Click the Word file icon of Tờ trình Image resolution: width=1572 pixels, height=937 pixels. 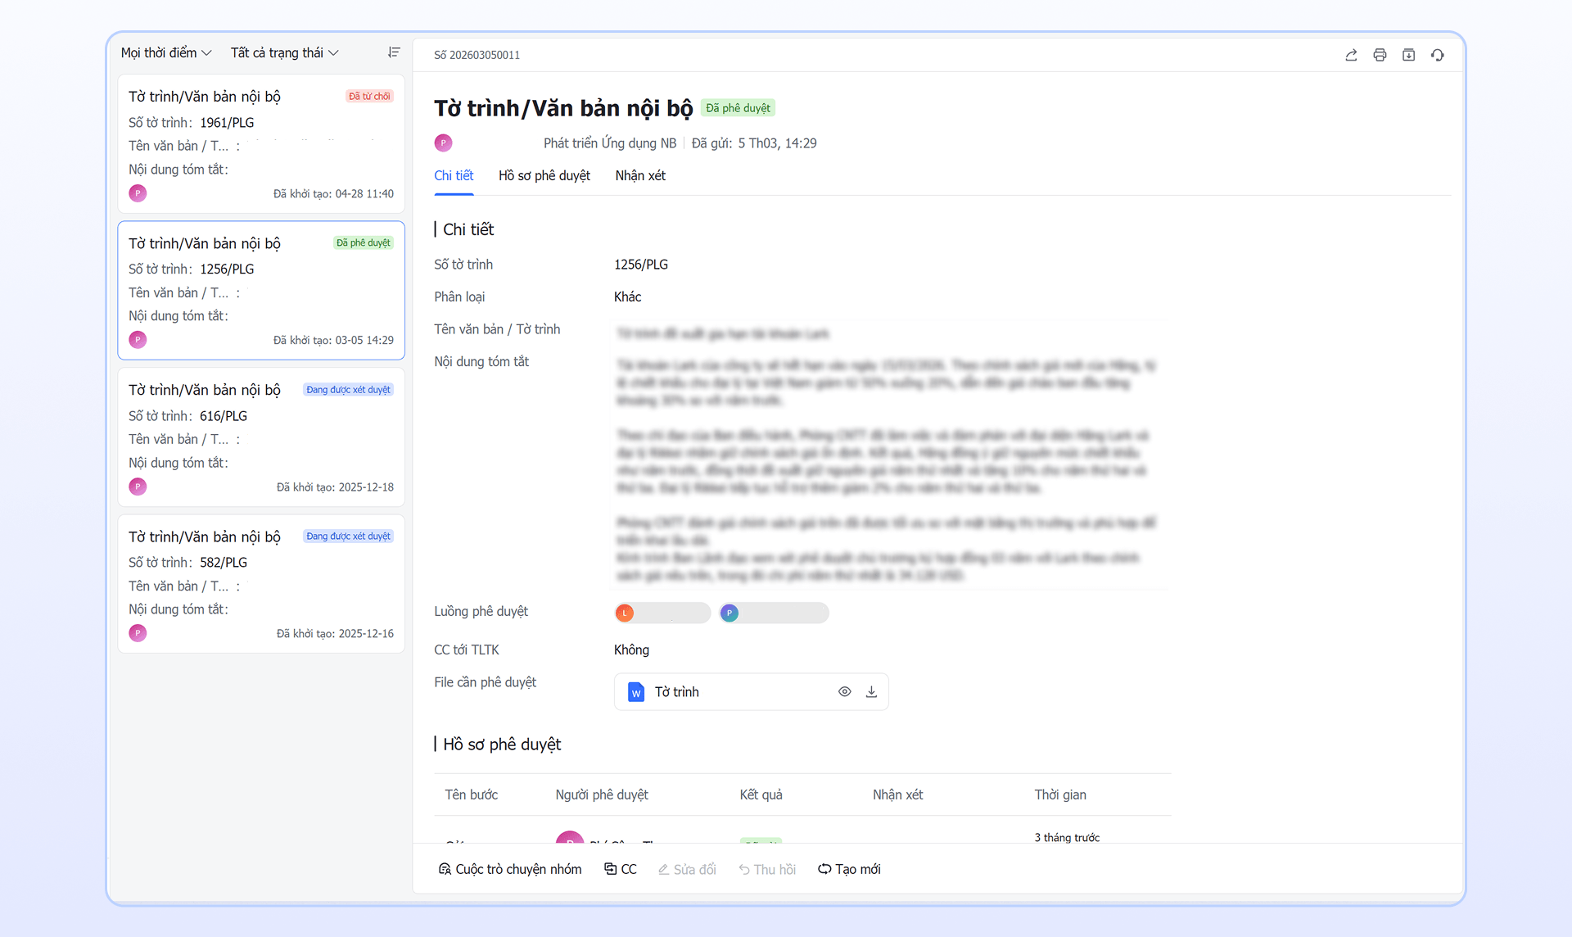click(636, 692)
